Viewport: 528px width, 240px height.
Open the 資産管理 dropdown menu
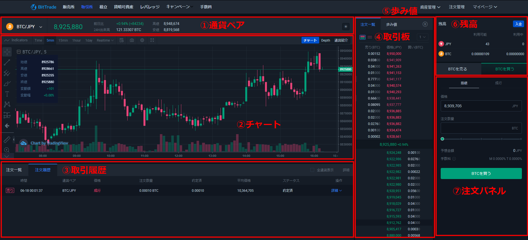tap(430, 7)
